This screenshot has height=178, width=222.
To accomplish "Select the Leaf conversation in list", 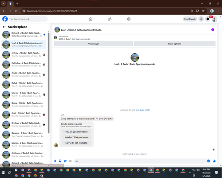I will [24, 44].
